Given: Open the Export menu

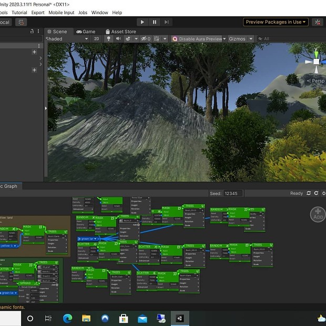Looking at the screenshot, I should click(38, 13).
